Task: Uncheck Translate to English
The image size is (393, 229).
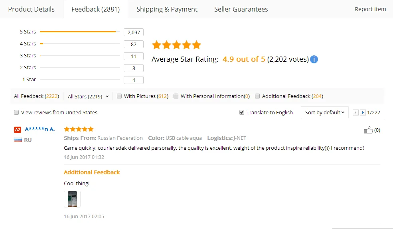Action: (242, 113)
